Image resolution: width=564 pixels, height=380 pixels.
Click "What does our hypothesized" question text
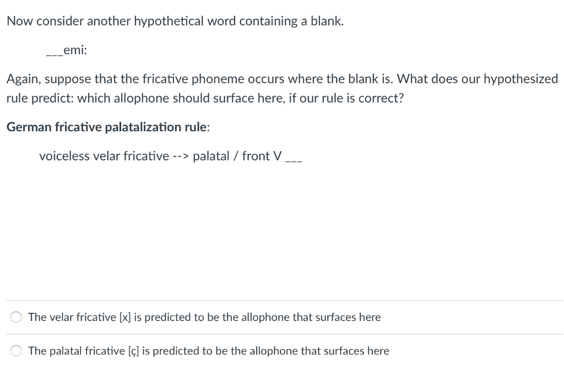pyautogui.click(x=478, y=79)
